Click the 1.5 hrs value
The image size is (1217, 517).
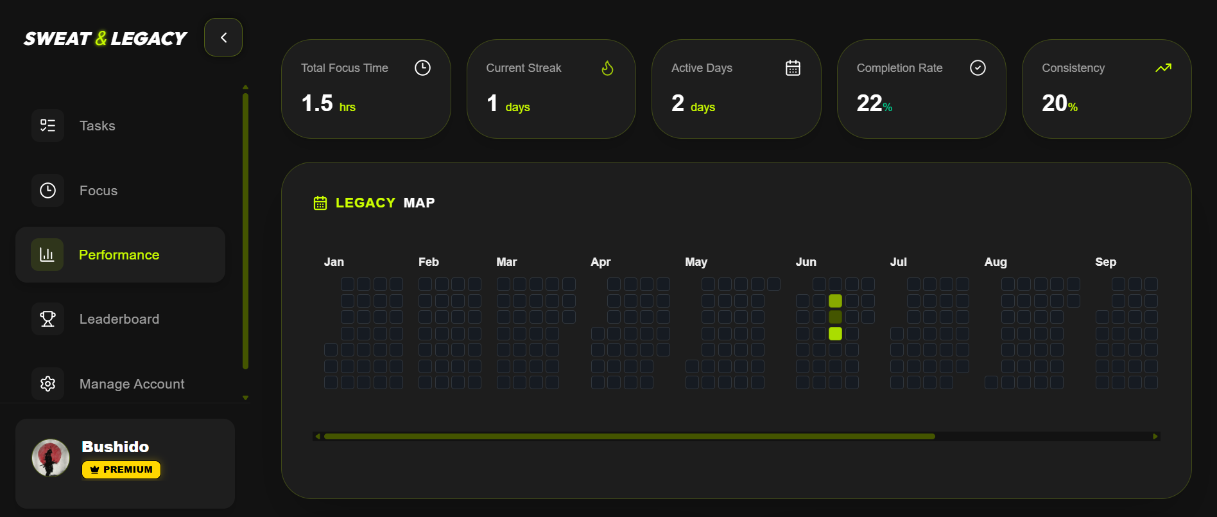point(328,103)
